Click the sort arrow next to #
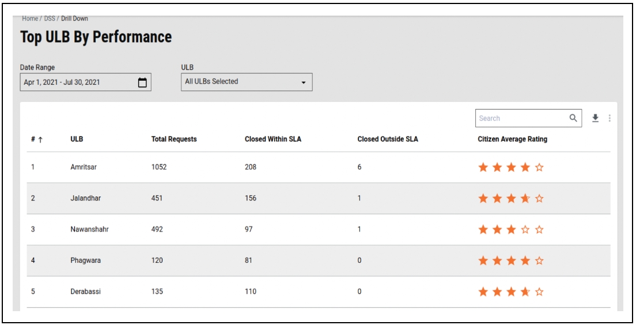Viewport: 636px width, 325px height. [x=40, y=139]
